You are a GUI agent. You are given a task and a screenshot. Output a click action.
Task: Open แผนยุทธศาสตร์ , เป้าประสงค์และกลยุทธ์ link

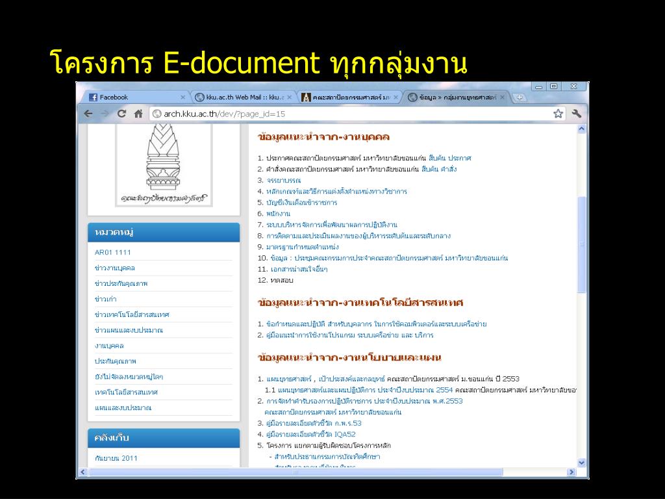325,379
